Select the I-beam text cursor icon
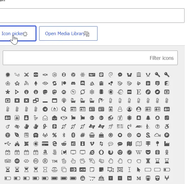Screen dimensions: 191x184 (x=129, y=170)
